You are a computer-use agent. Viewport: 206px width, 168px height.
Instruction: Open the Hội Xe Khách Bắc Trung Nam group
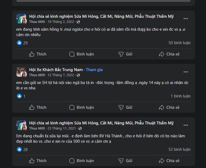56,70
